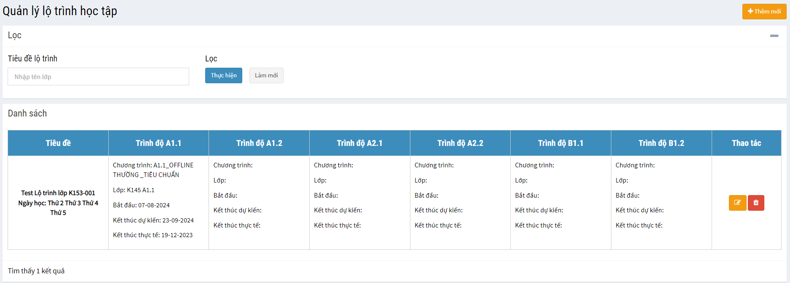
Task: Click the Trình độ B1.1 column header
Action: coord(560,143)
